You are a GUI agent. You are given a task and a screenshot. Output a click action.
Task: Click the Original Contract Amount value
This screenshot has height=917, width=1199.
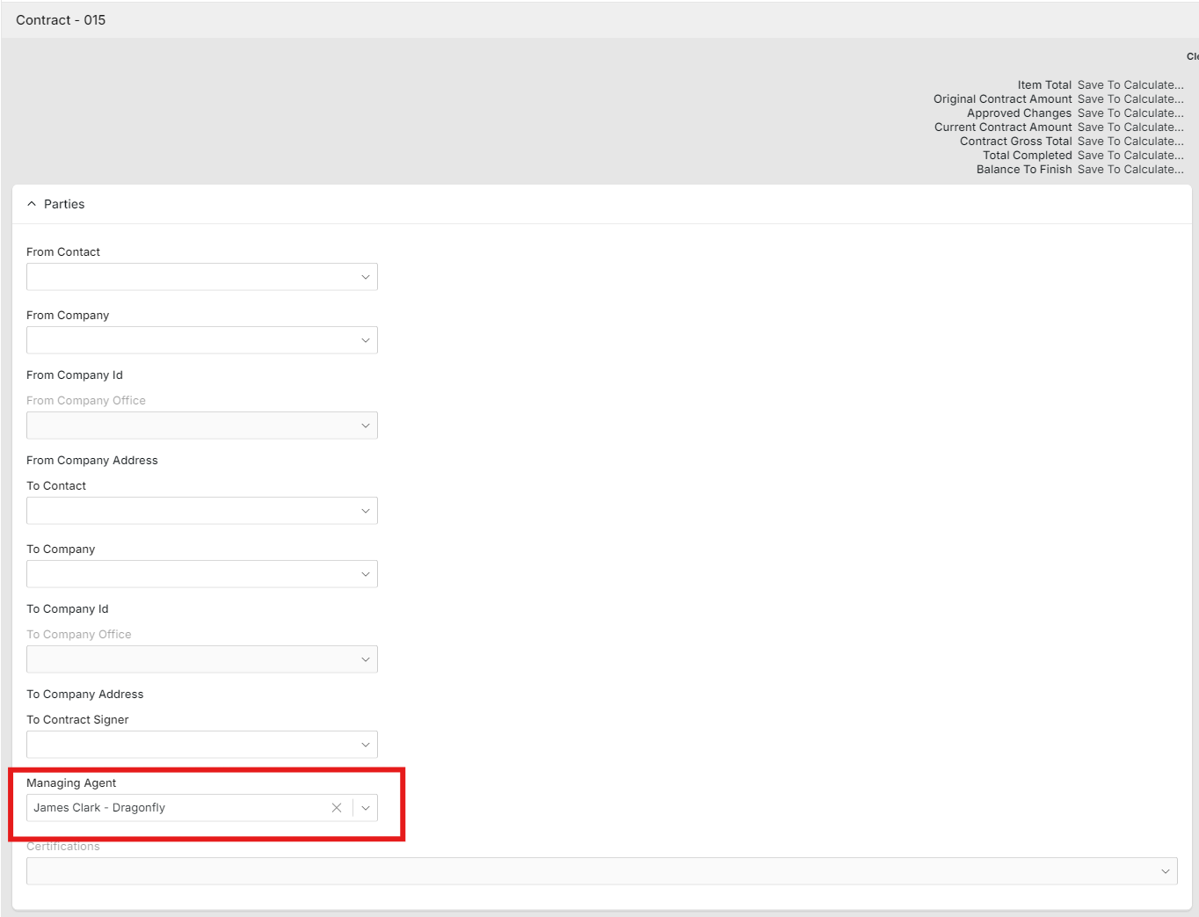coord(1130,99)
